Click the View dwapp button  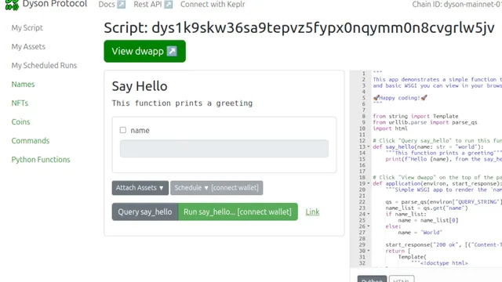point(144,51)
